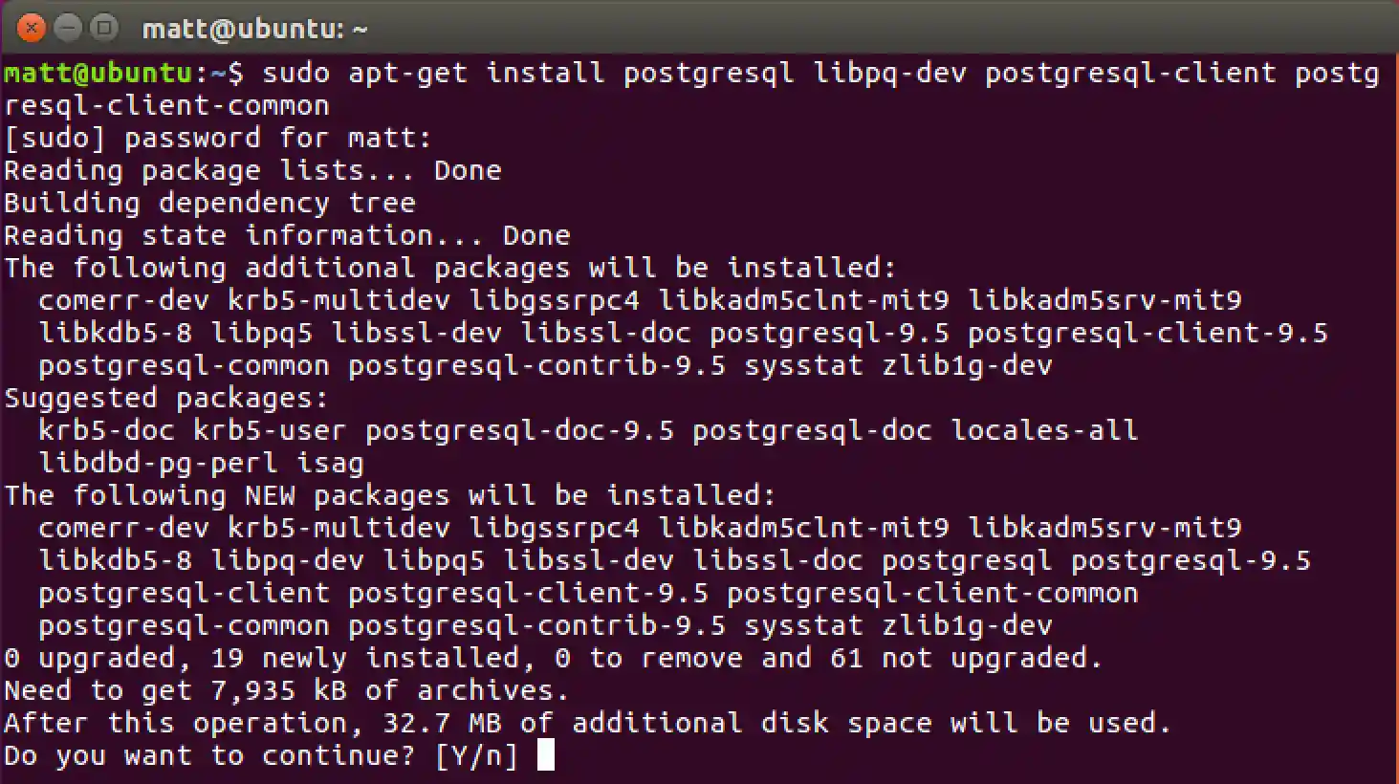Click the libdbd-pg-perl package name
The image size is (1399, 784).
coord(158,463)
